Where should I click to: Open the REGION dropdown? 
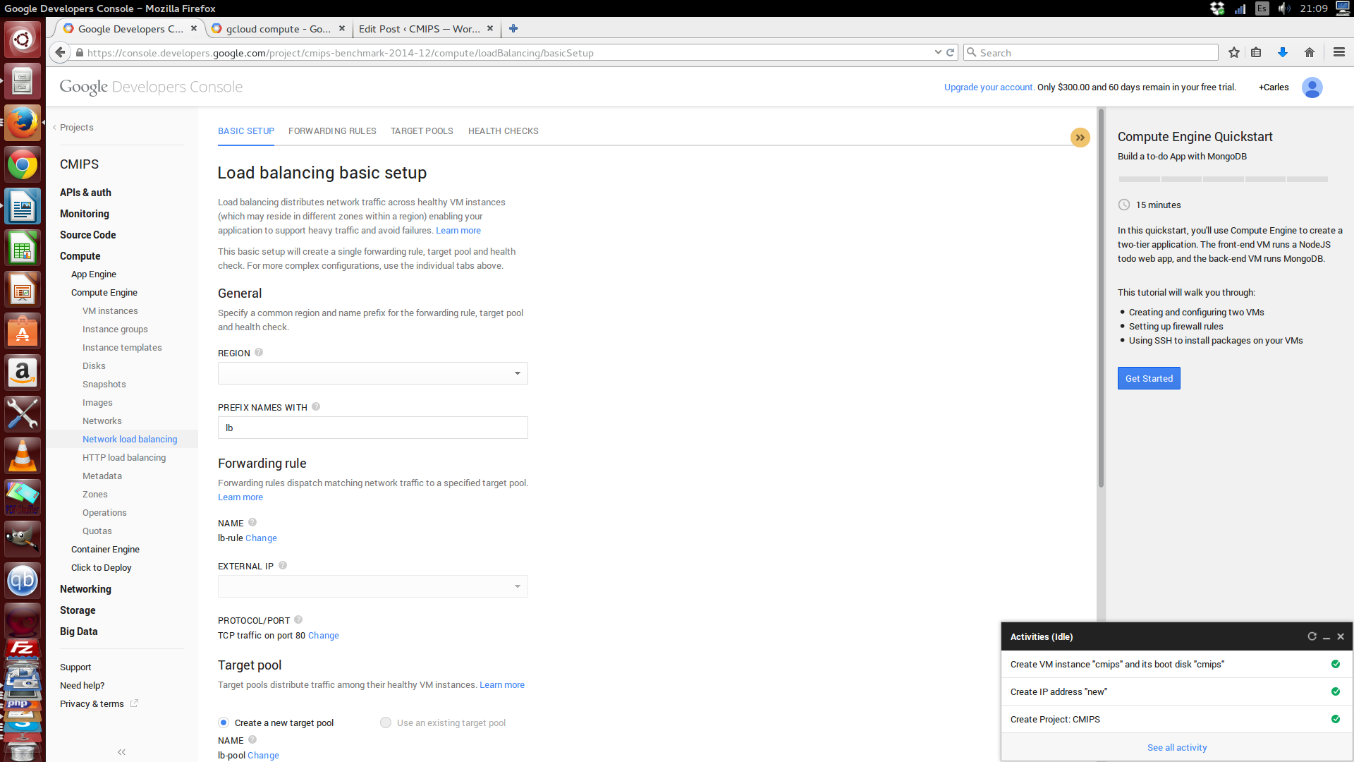[x=372, y=373]
